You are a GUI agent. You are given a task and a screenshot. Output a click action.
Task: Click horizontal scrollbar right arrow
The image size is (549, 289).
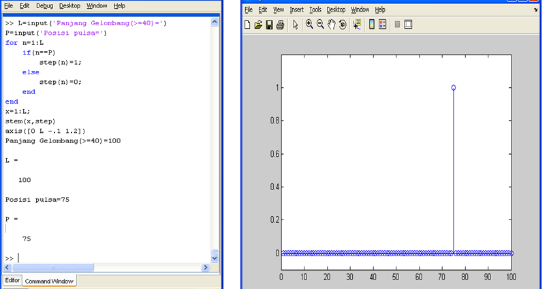206,267
